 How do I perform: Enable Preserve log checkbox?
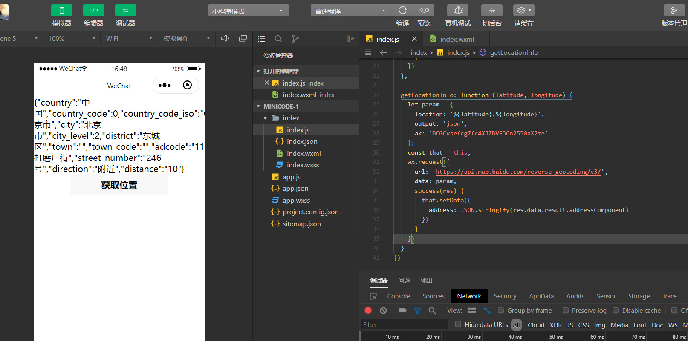566,310
